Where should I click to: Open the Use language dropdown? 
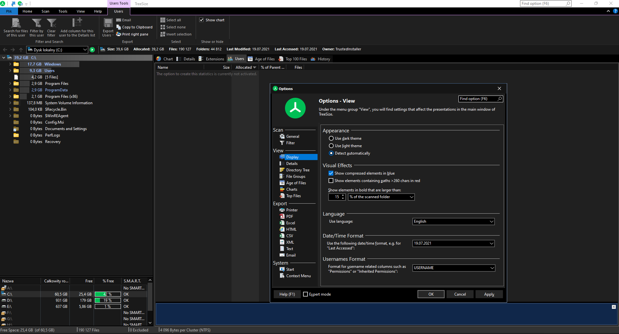tap(453, 221)
